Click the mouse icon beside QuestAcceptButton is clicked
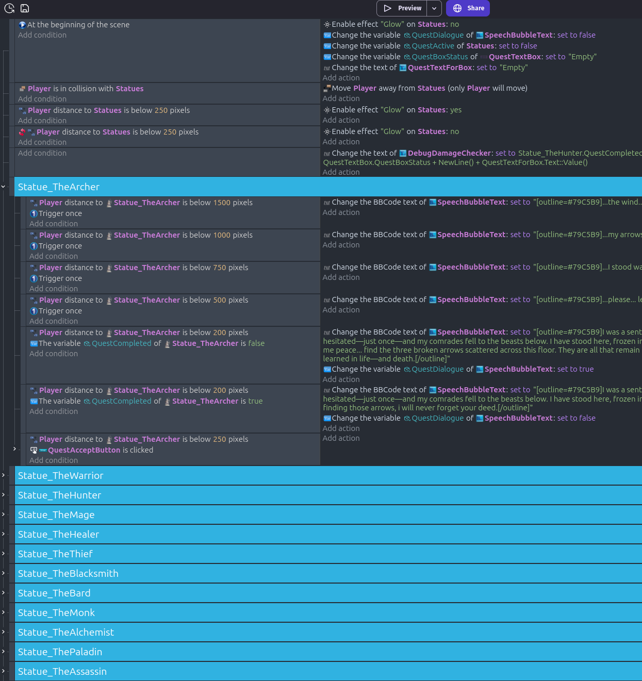Viewport: 642px width, 681px height. point(34,450)
